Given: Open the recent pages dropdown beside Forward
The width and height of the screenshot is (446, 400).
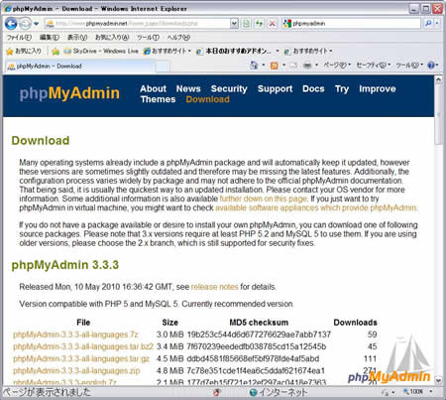Looking at the screenshot, I should coord(37,24).
